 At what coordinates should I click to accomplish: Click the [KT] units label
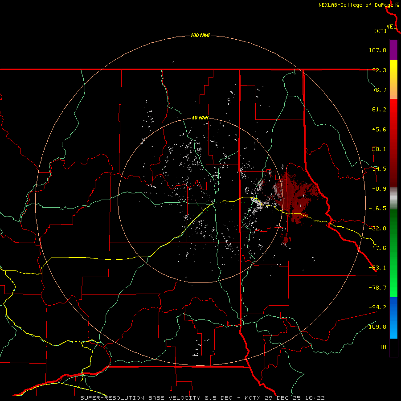(x=381, y=31)
